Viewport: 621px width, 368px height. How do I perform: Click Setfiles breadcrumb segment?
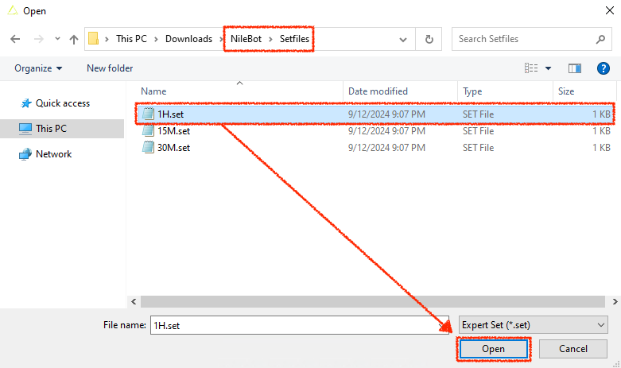(x=294, y=39)
